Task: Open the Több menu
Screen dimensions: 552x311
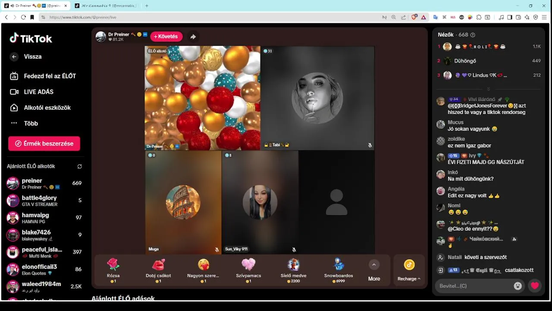Action: (x=24, y=124)
